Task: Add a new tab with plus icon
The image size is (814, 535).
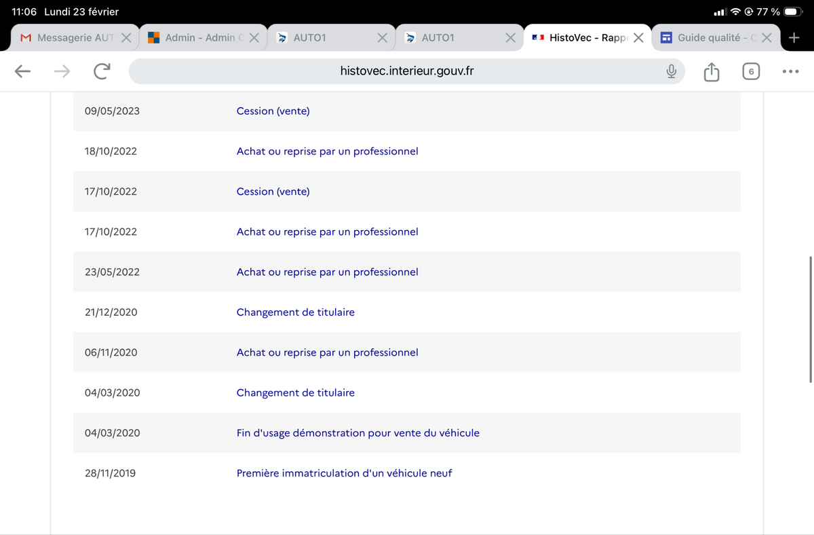Action: (x=793, y=37)
